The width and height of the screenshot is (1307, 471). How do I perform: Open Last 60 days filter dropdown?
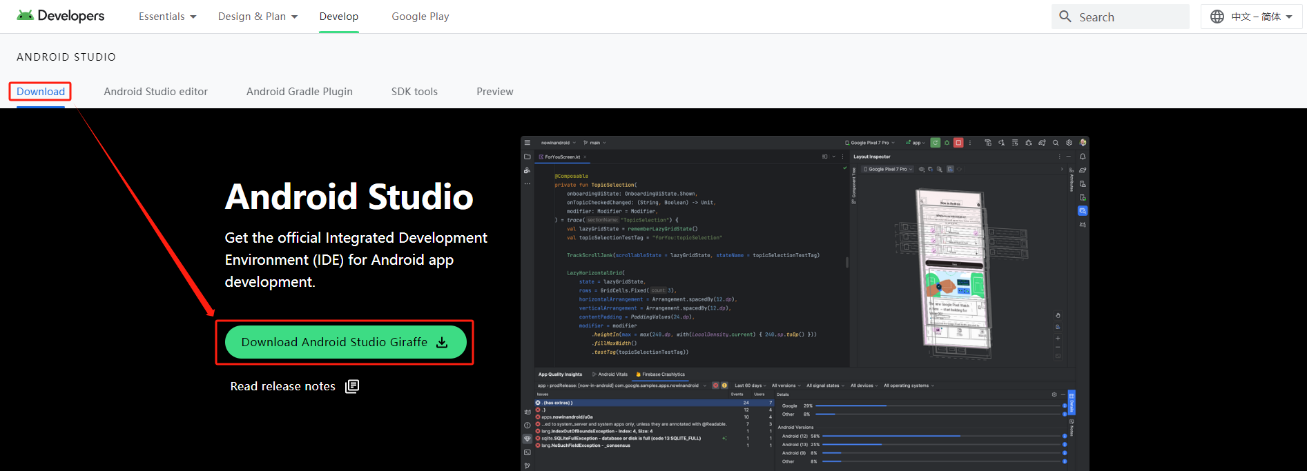tap(750, 385)
